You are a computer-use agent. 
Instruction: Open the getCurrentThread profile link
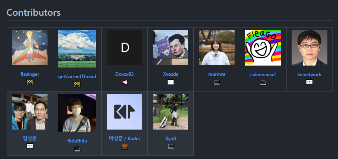[x=77, y=77]
